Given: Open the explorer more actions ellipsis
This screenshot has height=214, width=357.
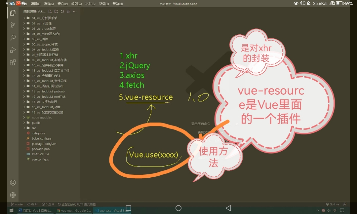Looking at the screenshot, I should 75,11.
